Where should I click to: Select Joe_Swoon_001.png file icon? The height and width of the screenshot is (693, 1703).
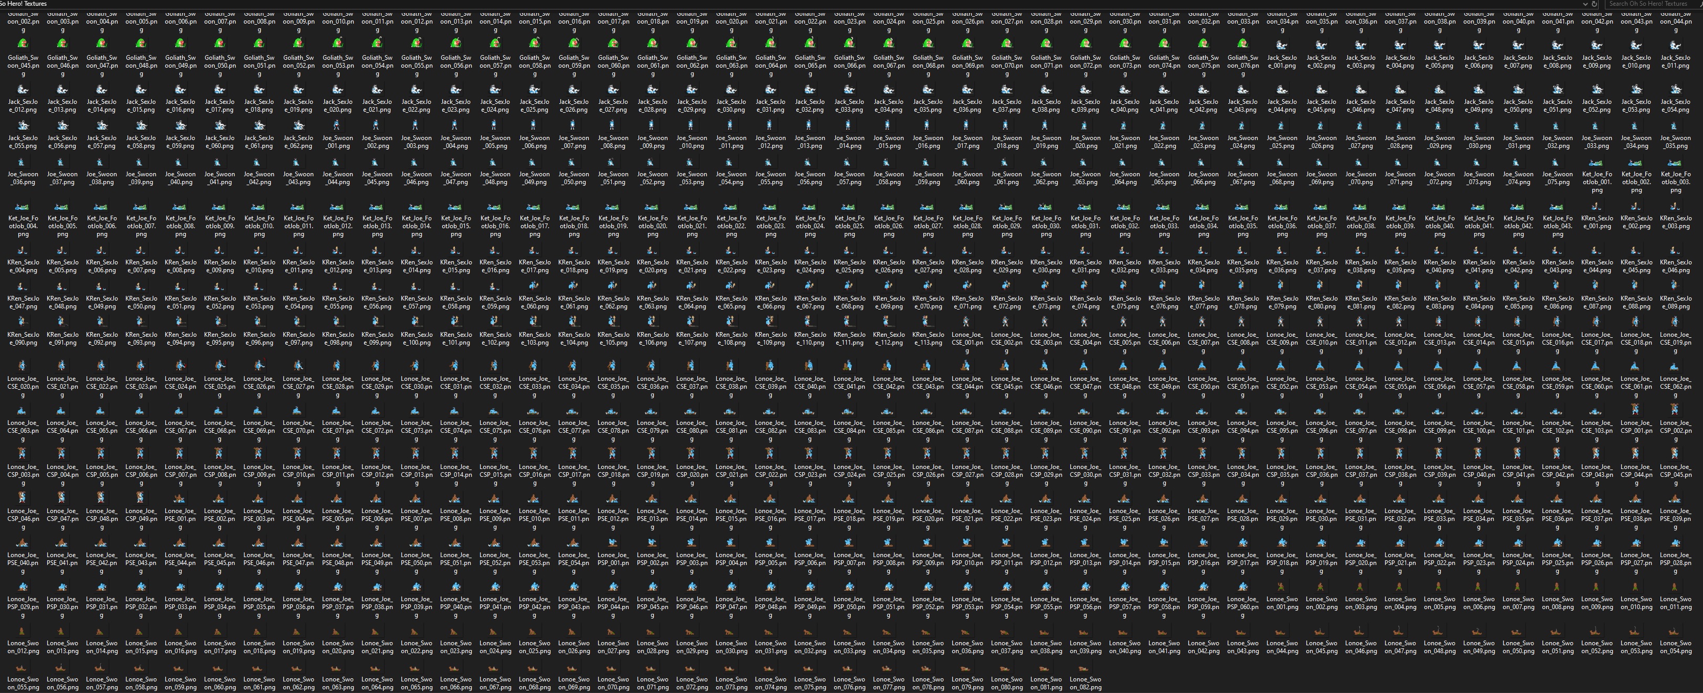[x=337, y=124]
